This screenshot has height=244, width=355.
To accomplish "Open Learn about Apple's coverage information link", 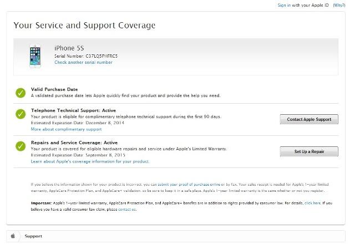I will point(90,161).
